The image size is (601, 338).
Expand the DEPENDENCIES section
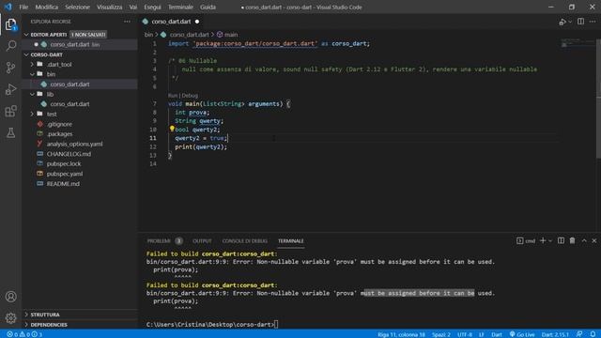(49, 325)
